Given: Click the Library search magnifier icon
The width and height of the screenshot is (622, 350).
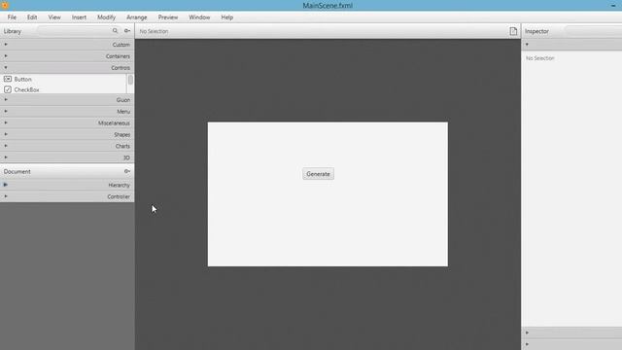Looking at the screenshot, I should 115,31.
